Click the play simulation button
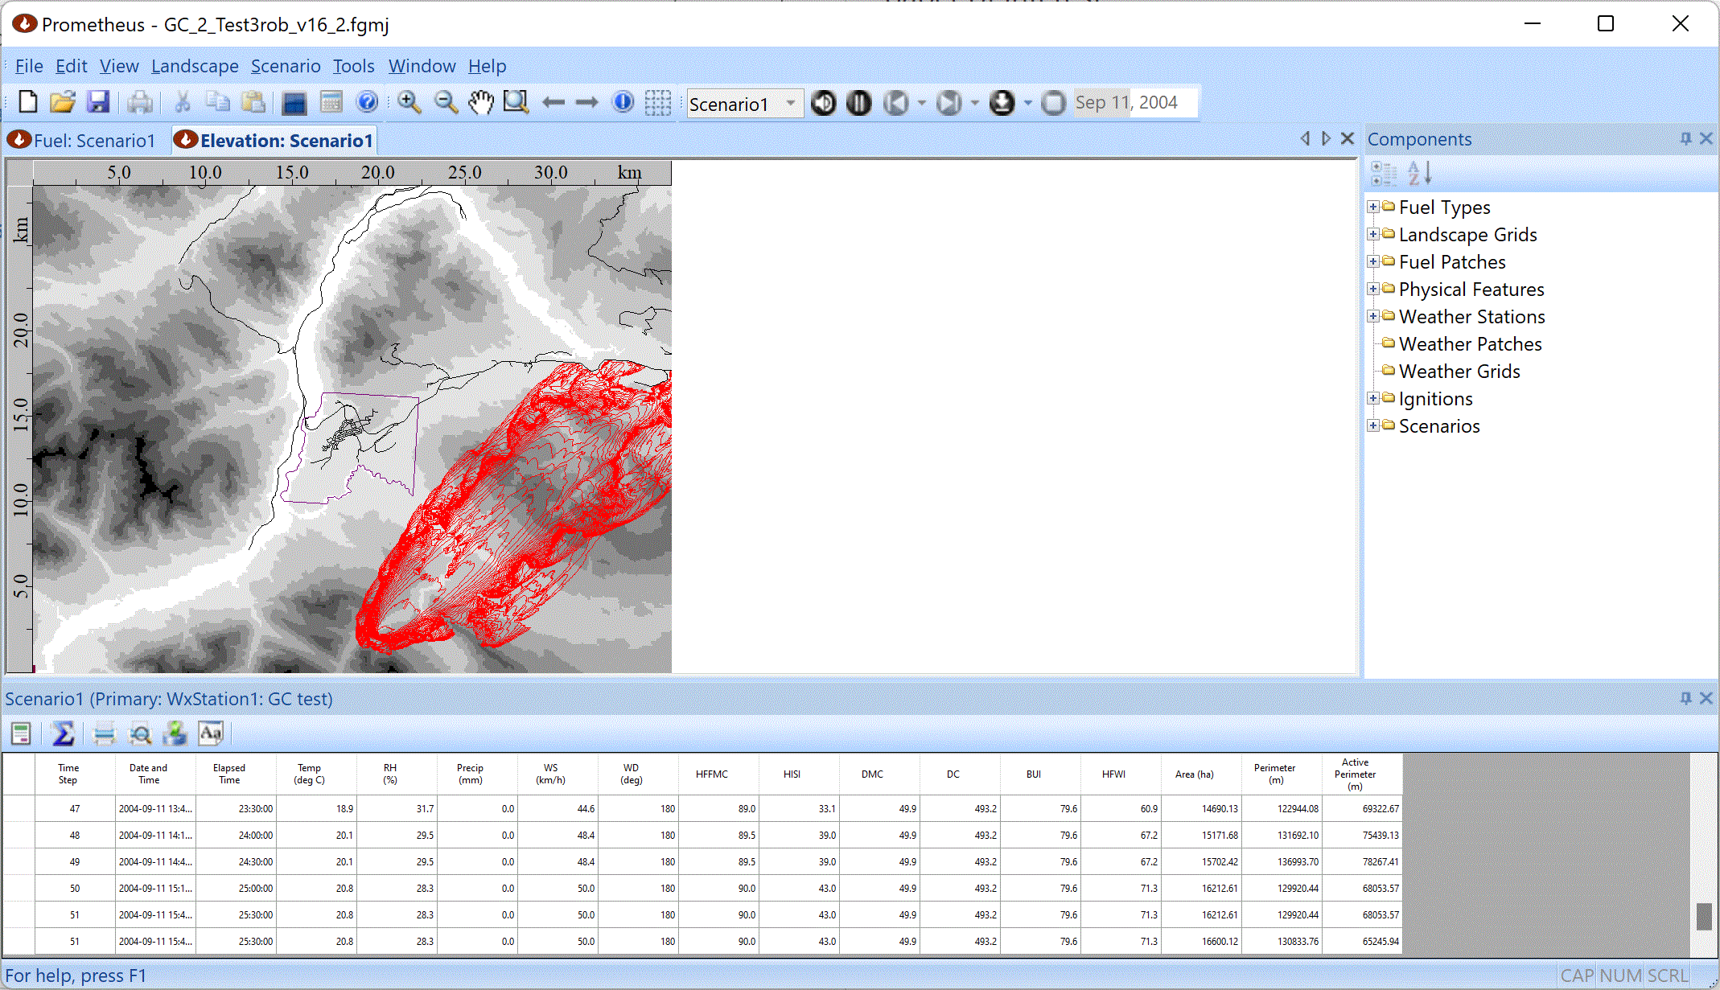The height and width of the screenshot is (990, 1720). (x=824, y=103)
